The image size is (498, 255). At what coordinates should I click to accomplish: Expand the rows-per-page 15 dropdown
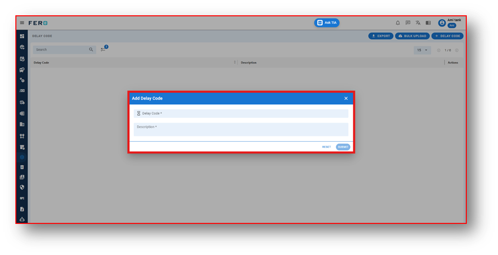(x=422, y=50)
